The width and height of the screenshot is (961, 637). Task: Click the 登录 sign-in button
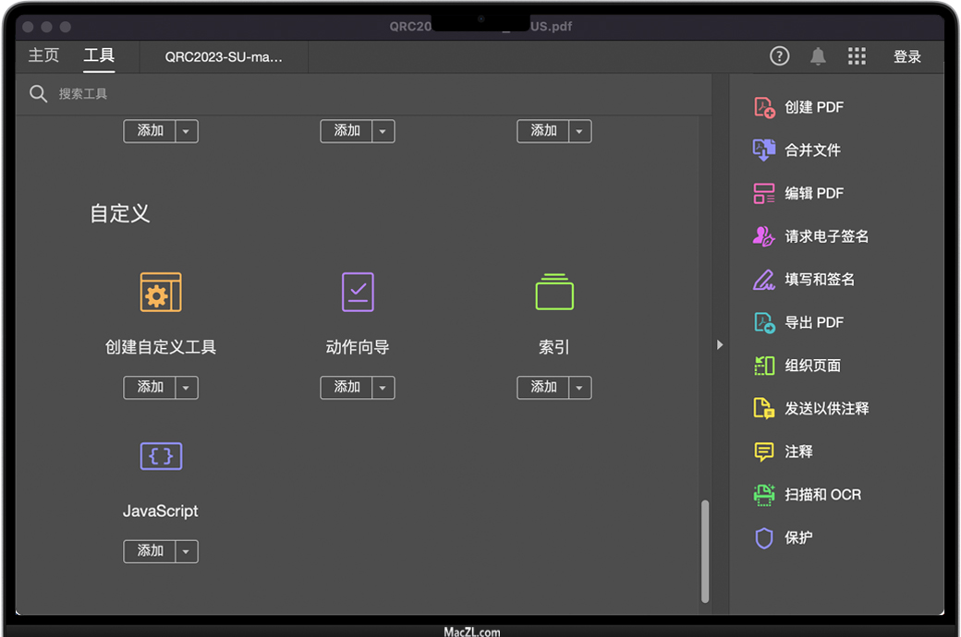click(x=907, y=57)
